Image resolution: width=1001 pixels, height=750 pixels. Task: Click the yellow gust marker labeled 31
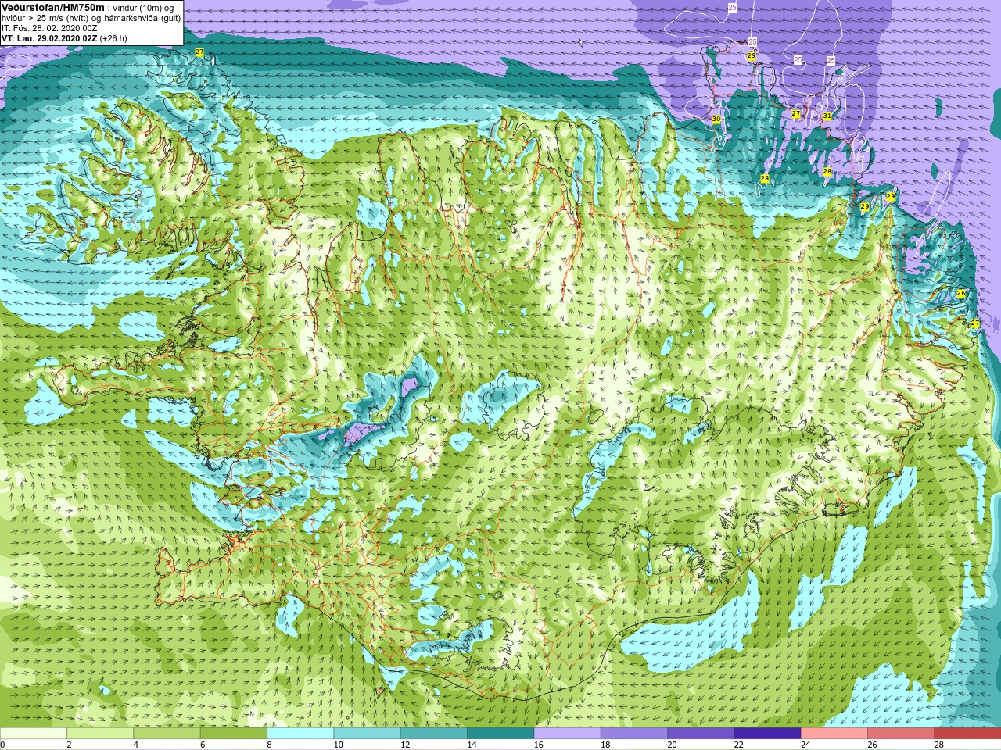827,116
